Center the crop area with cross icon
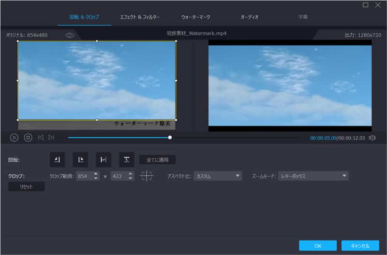The image size is (387, 255). [146, 176]
